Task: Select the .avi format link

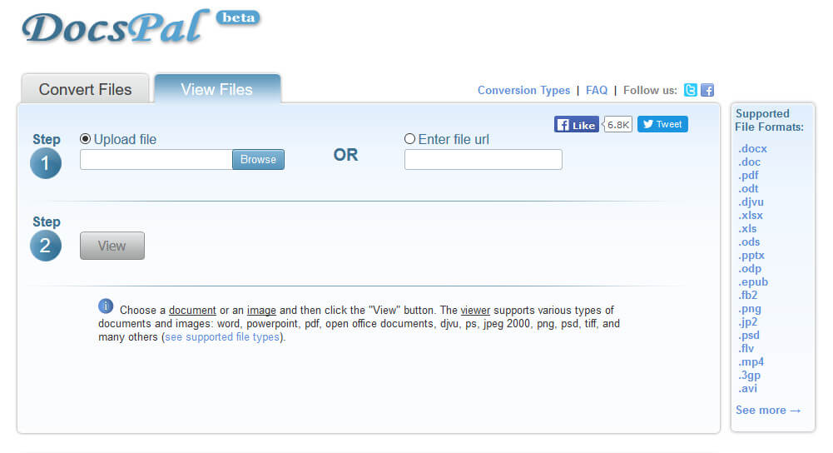Action: [x=747, y=389]
